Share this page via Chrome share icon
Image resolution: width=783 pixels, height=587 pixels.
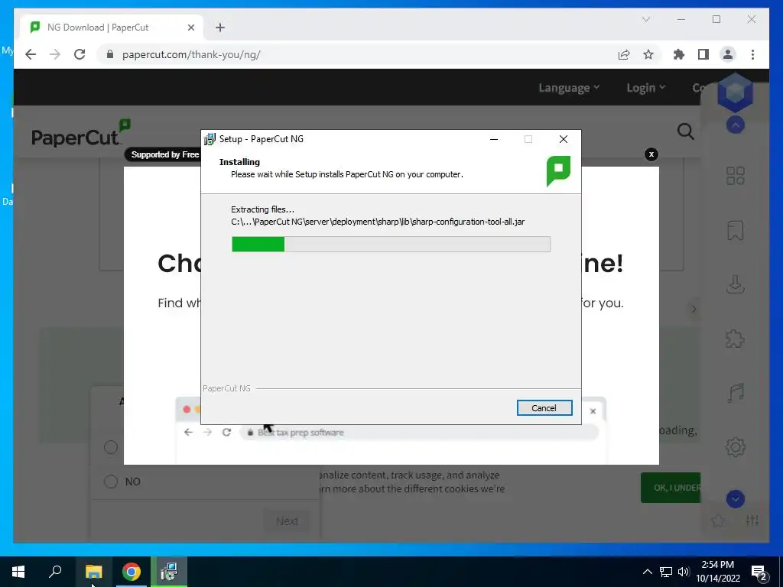pos(624,54)
